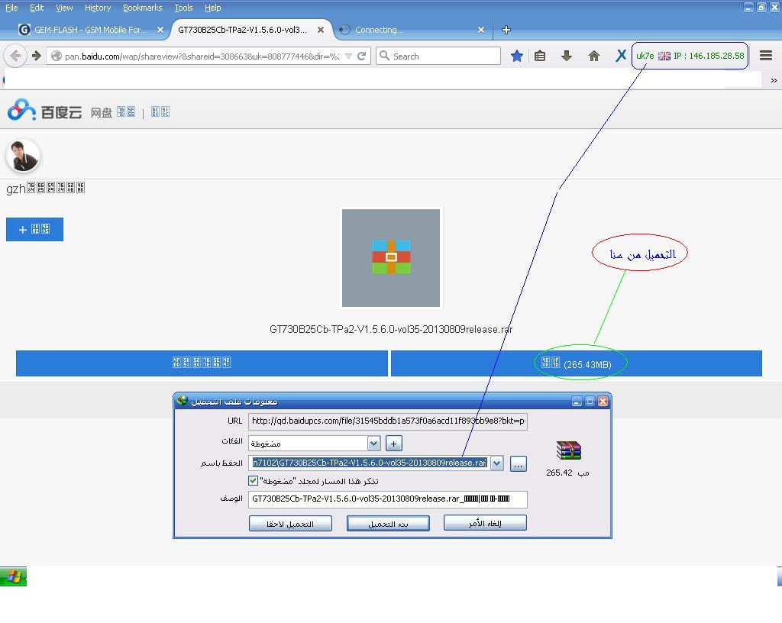Click the RAR archive file thumbnail

[391, 257]
